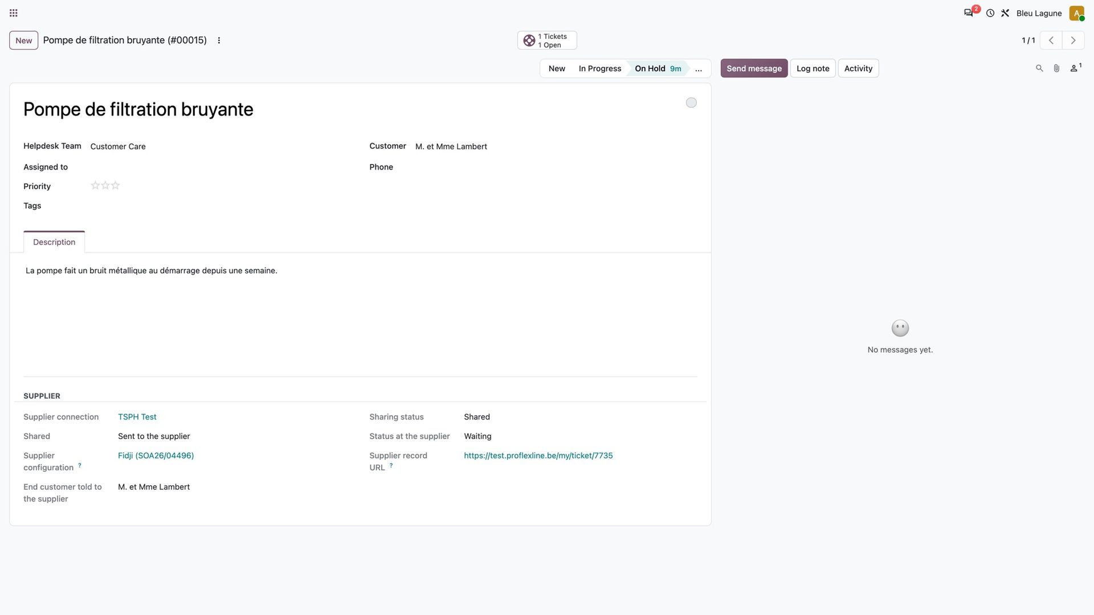Viewport: 1094px width, 615px height.
Task: Set stage to New in status bar
Action: [557, 68]
